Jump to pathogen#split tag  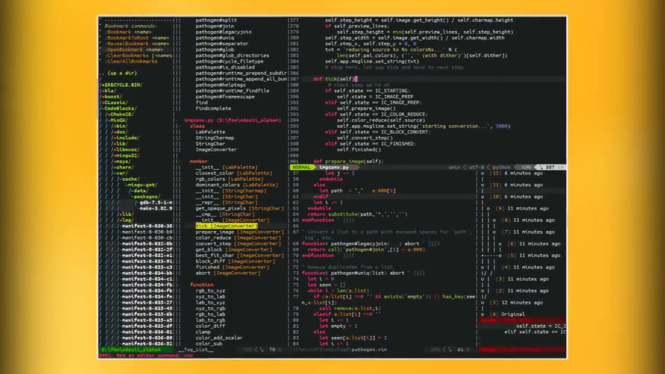point(216,20)
